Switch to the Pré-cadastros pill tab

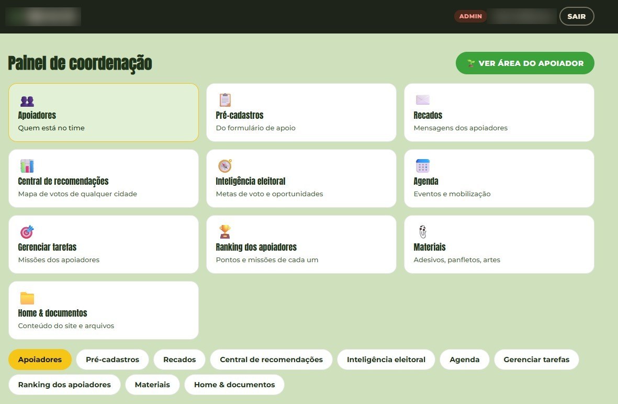point(113,360)
